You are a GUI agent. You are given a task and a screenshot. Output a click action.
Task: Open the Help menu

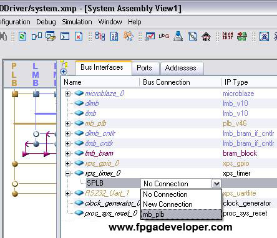(135, 22)
